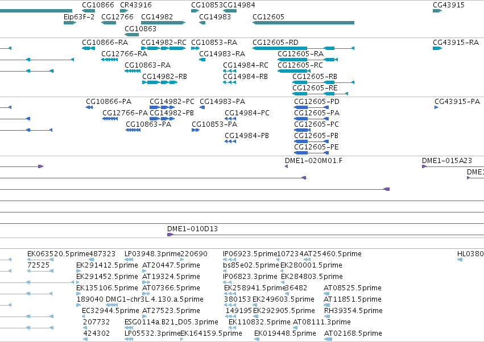
Task: Select the CR43916 gene label
Action: click(x=136, y=5)
